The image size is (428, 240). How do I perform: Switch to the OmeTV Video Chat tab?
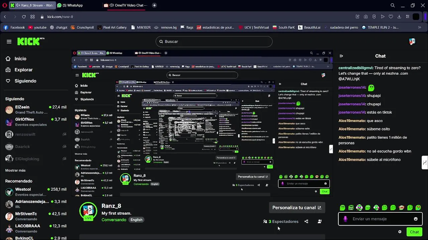[125, 5]
